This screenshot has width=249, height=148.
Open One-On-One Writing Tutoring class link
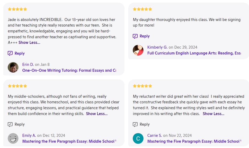69,70
